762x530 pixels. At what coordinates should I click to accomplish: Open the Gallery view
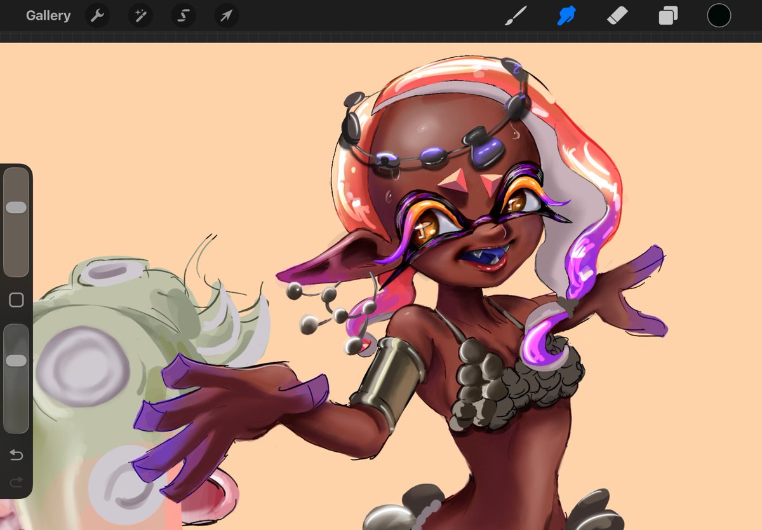[48, 16]
